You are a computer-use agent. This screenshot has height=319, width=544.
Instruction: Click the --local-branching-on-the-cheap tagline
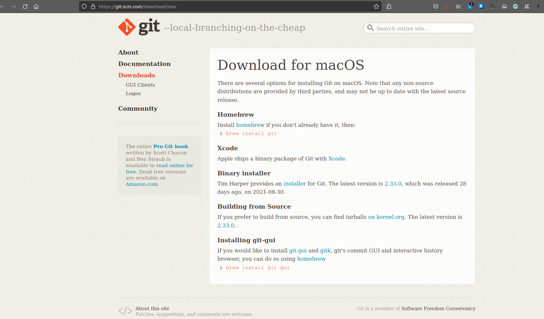[234, 28]
